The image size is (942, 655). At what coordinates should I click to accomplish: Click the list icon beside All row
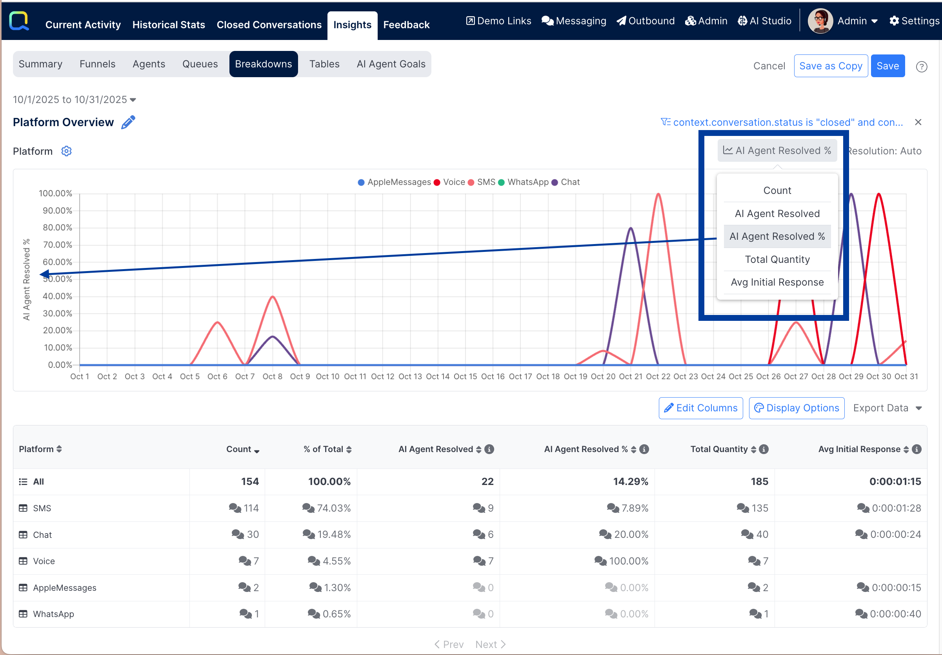tap(23, 481)
